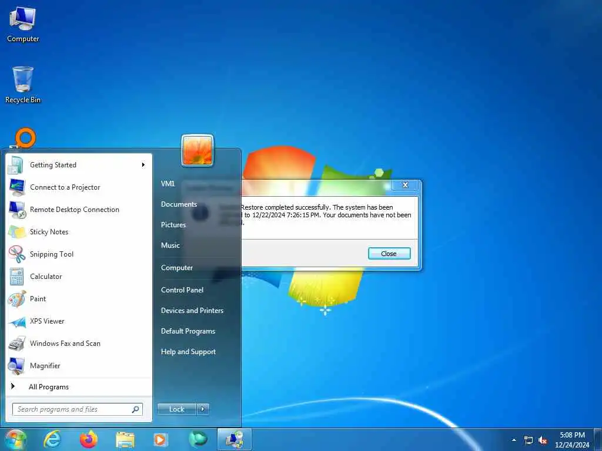Select System Restore taskbar button

point(235,439)
